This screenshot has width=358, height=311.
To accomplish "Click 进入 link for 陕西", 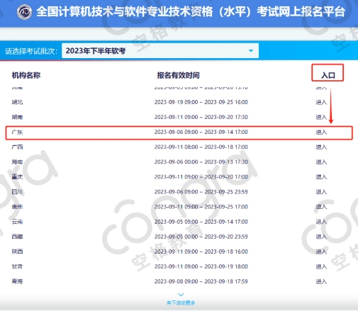I will 321,251.
